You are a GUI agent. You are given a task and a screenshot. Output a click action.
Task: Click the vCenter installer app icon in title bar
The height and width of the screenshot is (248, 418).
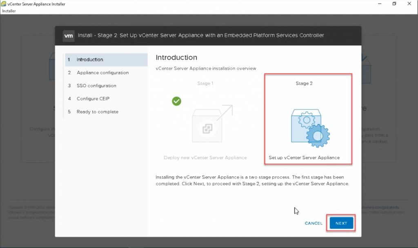click(x=3, y=4)
